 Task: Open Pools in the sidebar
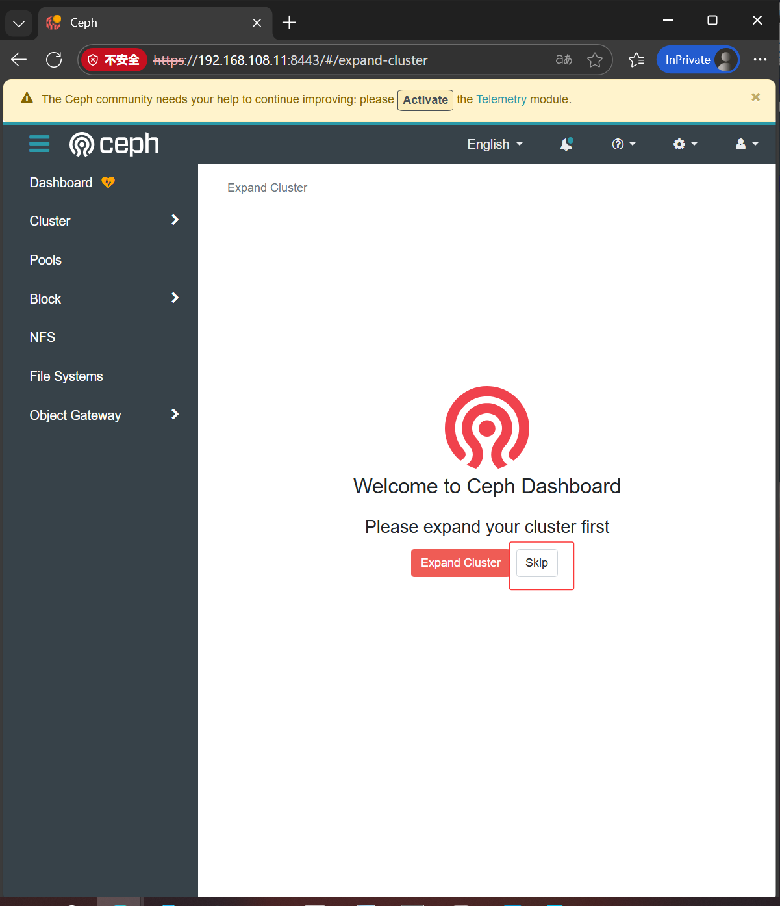[x=45, y=260]
